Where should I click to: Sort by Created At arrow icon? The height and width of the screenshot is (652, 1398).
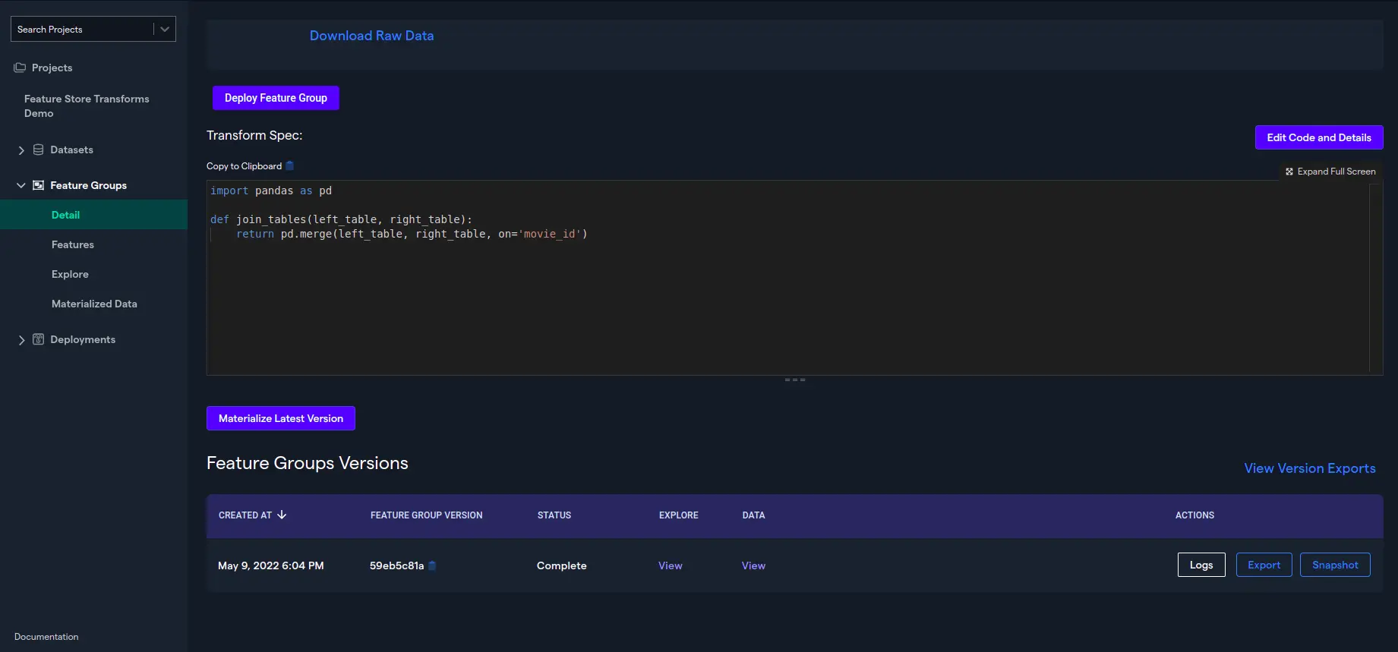(282, 515)
